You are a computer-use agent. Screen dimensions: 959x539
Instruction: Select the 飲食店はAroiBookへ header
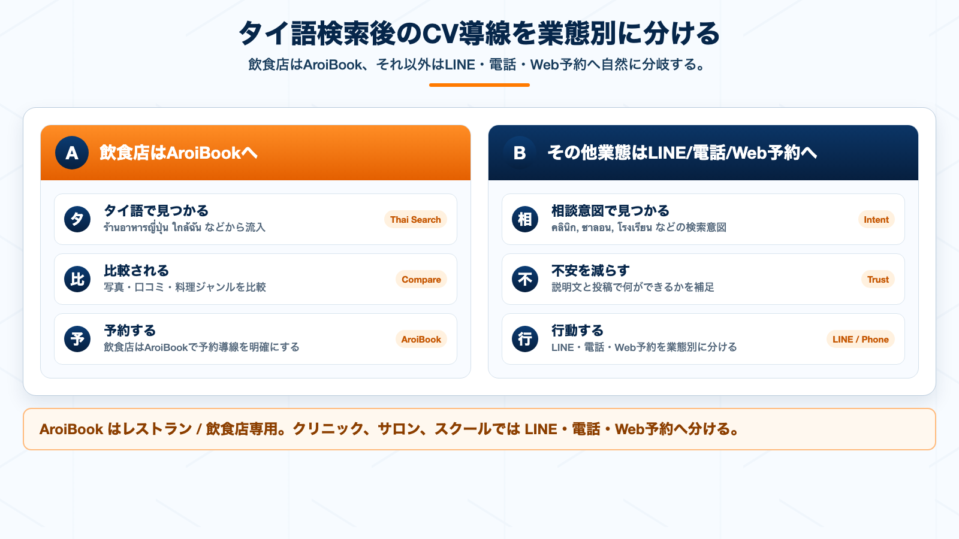pos(255,153)
